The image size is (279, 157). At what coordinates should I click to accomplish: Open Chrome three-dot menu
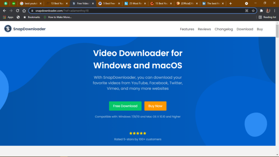tap(275, 11)
